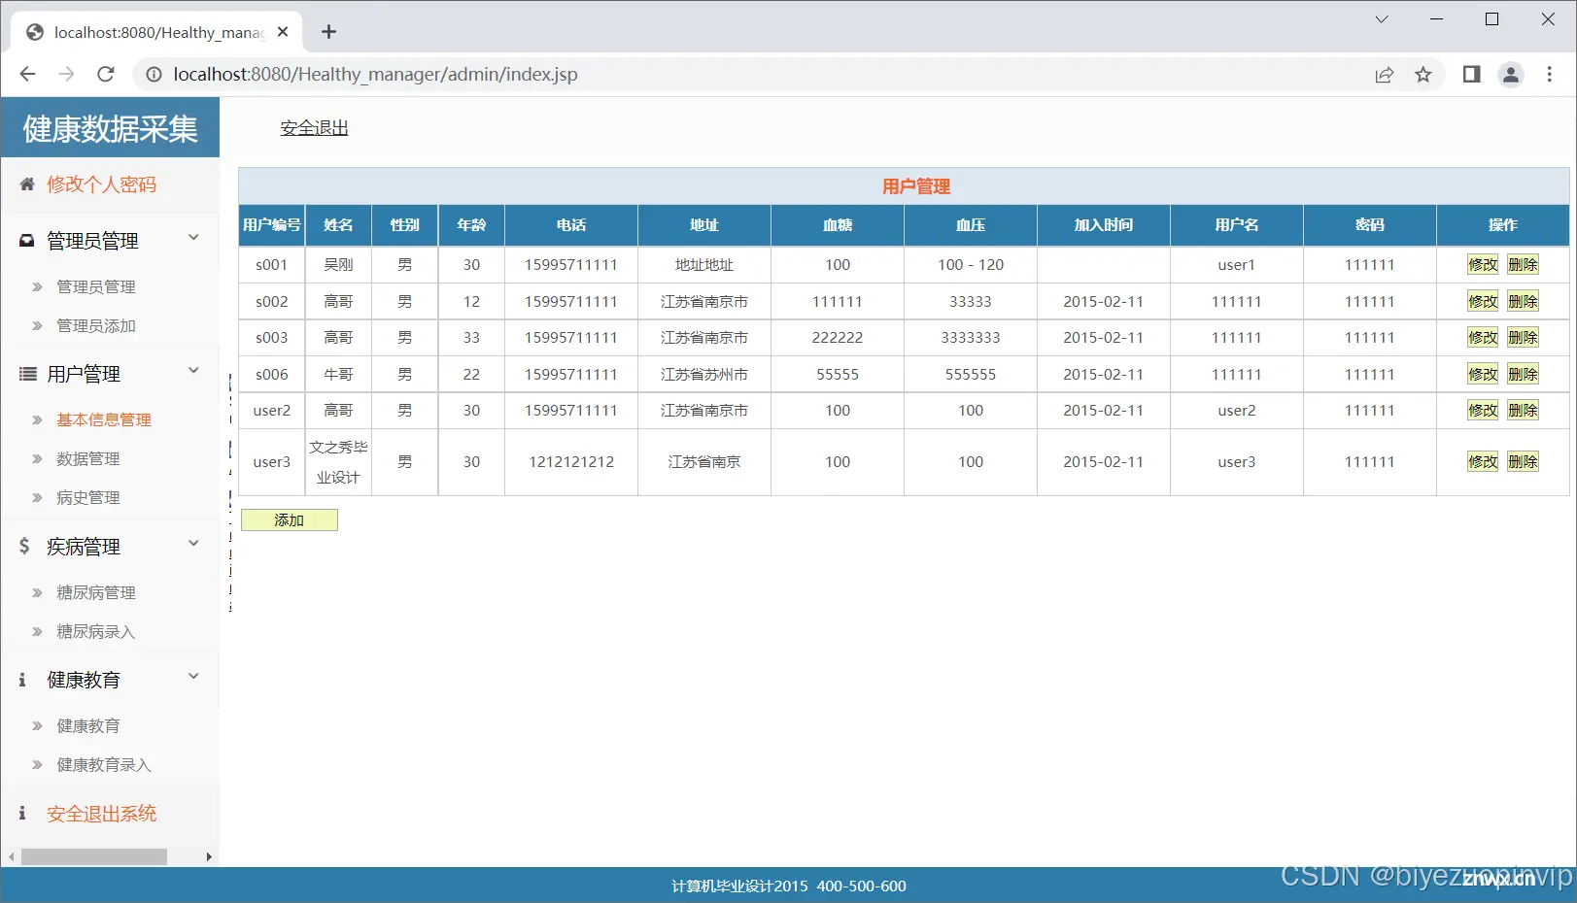Open the Chrome profile avatar
This screenshot has height=903, width=1577.
[1511, 75]
